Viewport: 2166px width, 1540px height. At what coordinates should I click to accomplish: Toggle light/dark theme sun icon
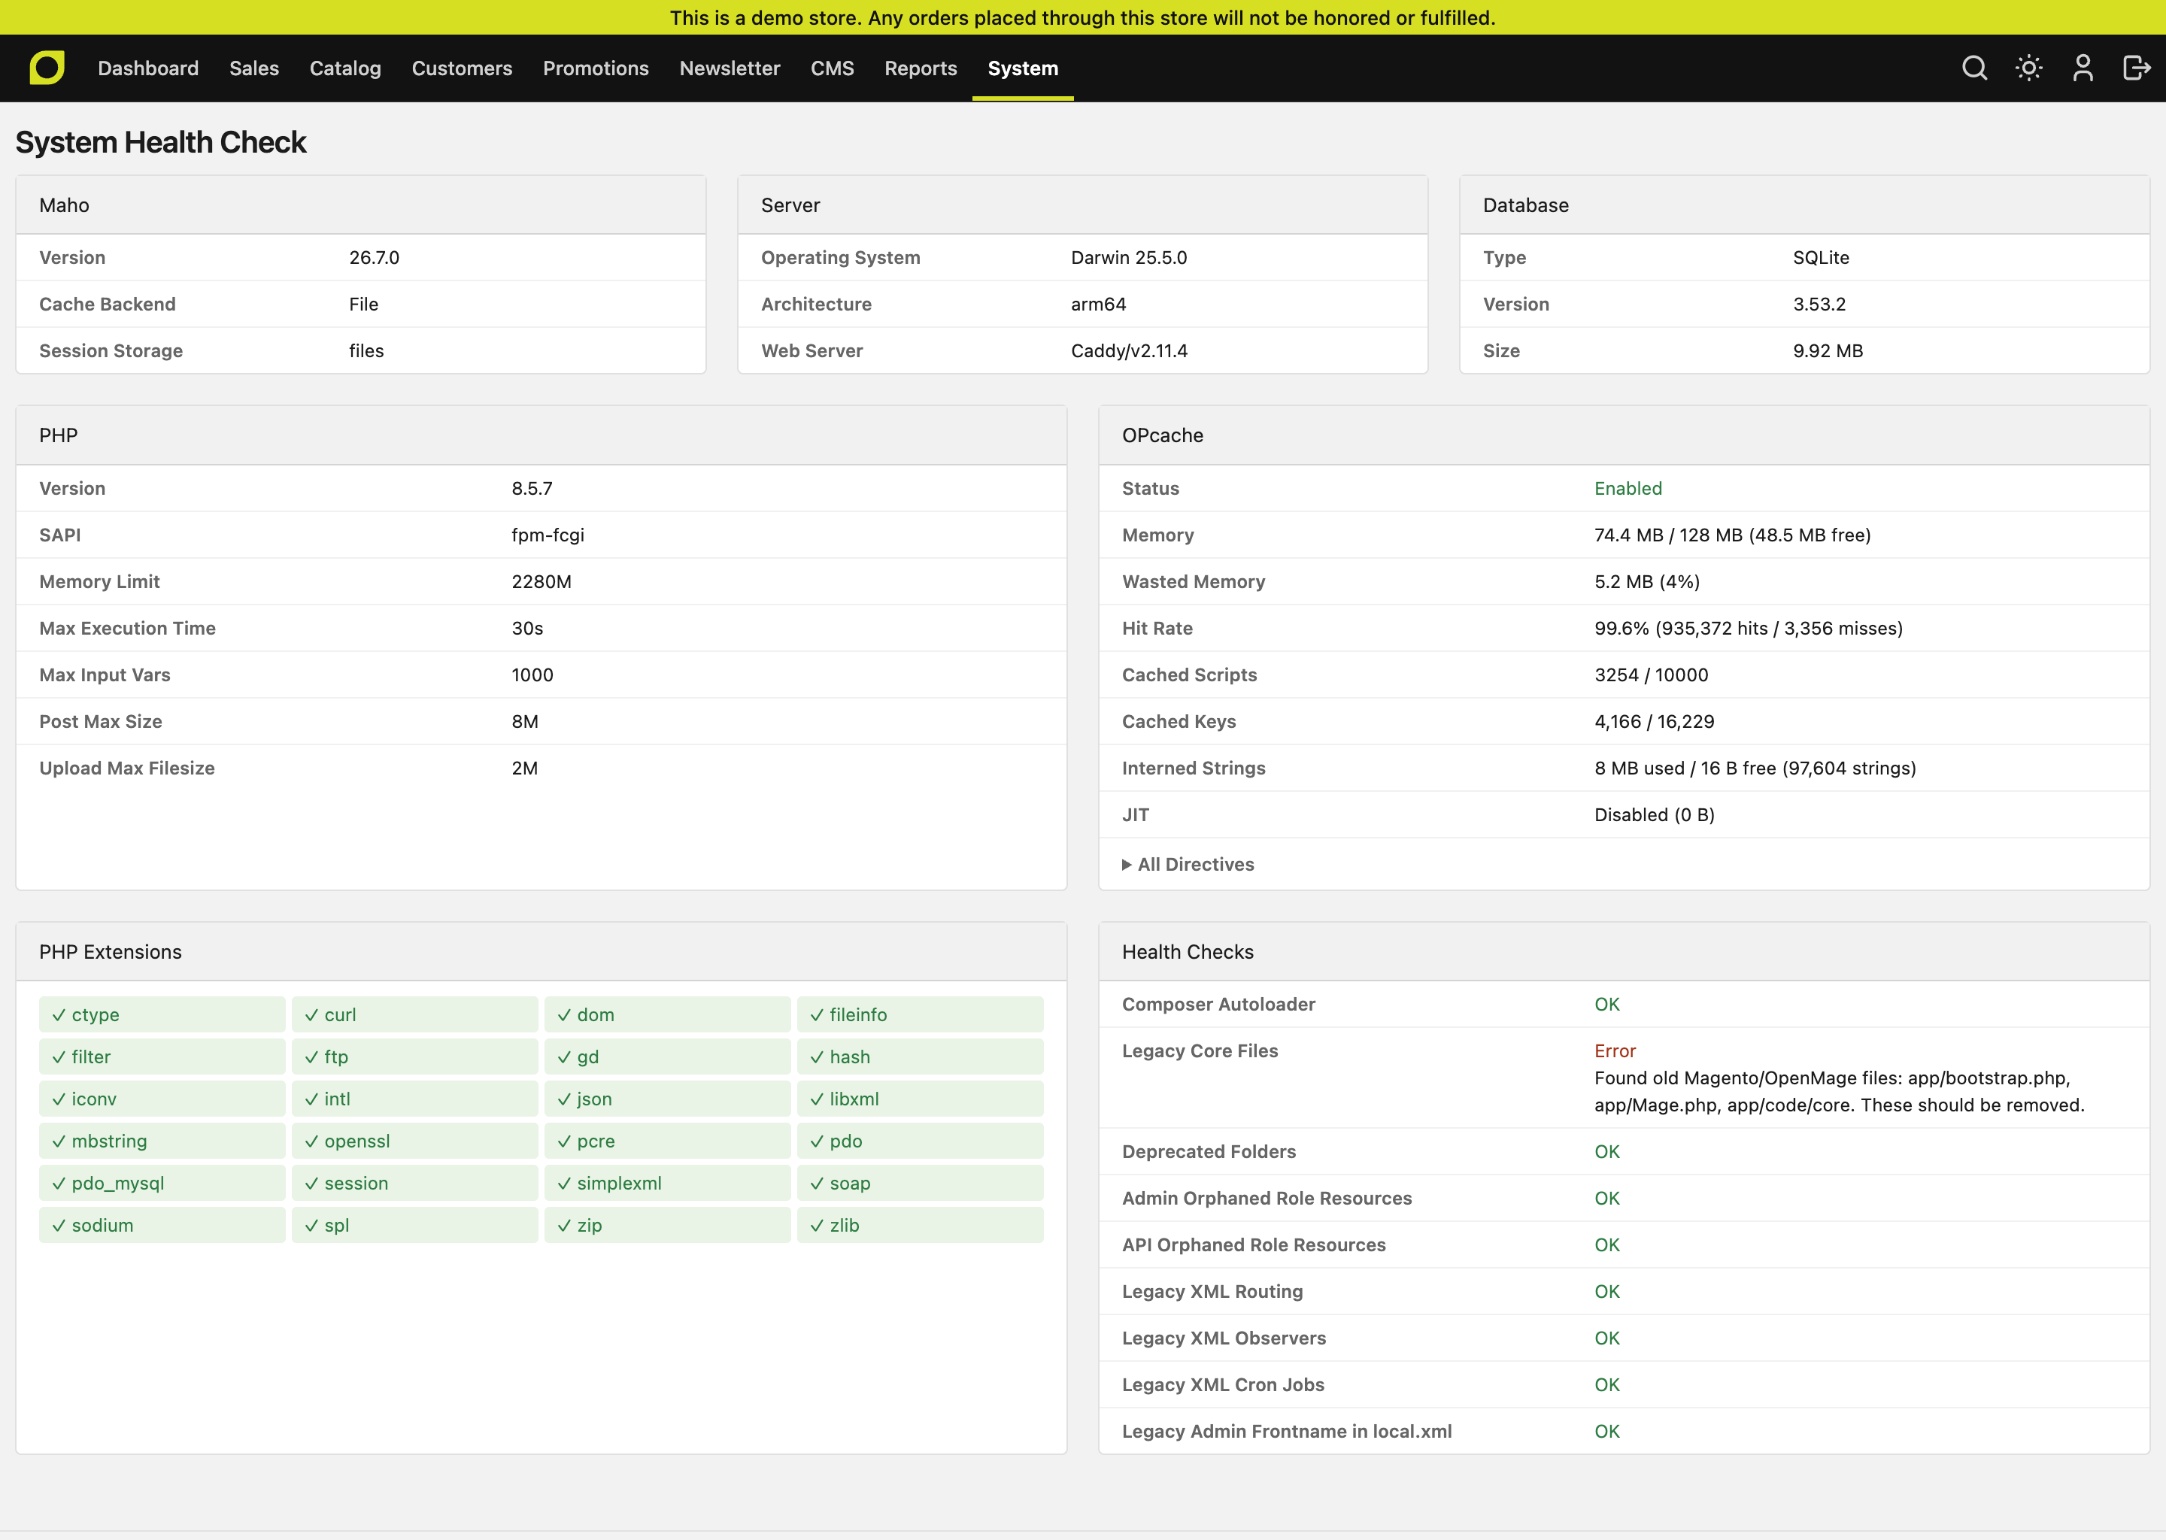pos(2028,68)
